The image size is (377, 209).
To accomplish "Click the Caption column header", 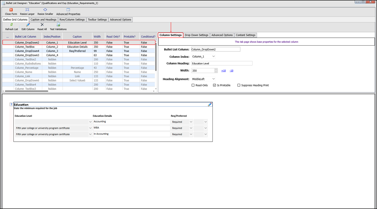I will pyautogui.click(x=77, y=36).
